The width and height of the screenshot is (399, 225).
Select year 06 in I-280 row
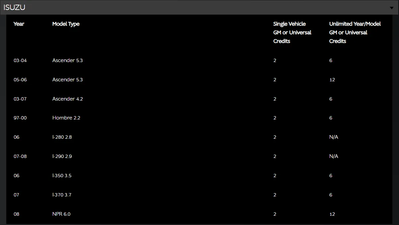coord(17,137)
